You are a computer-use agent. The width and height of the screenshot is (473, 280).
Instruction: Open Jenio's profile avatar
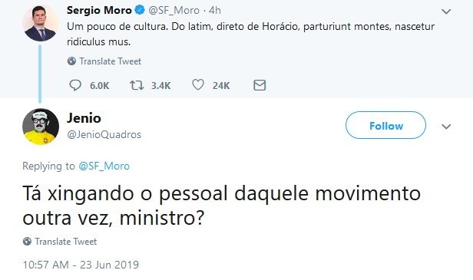(x=41, y=127)
